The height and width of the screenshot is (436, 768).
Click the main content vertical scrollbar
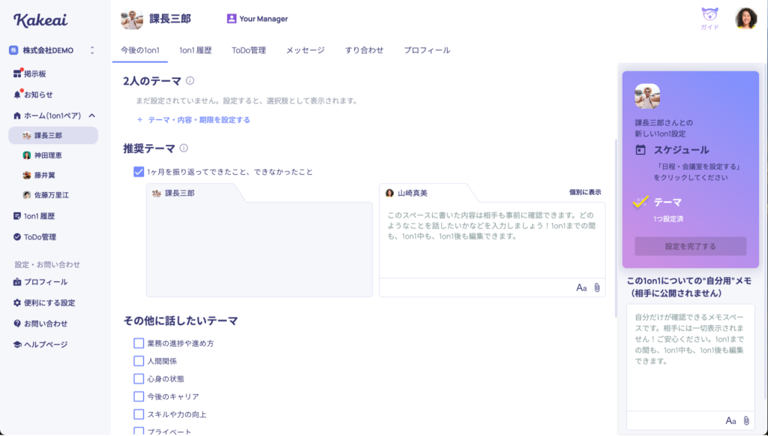616,228
